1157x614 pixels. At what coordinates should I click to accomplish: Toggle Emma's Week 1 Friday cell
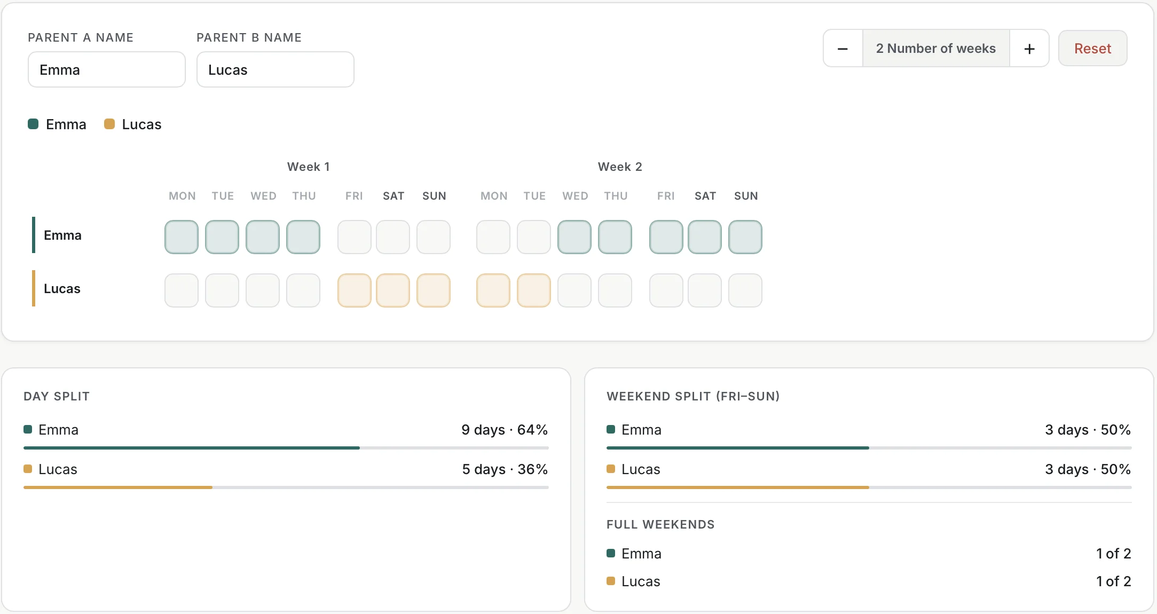355,237
